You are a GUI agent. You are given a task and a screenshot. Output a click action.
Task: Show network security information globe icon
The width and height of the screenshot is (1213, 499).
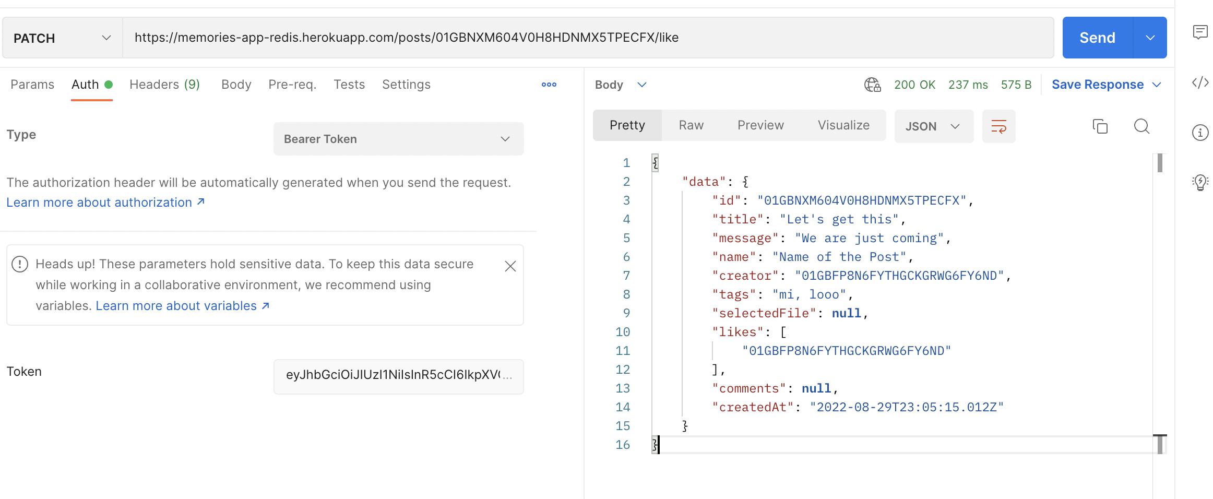872,85
